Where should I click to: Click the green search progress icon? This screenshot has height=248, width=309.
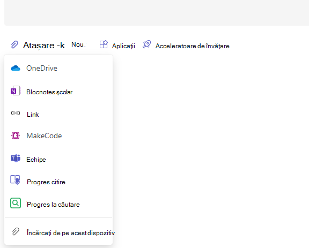(x=16, y=203)
